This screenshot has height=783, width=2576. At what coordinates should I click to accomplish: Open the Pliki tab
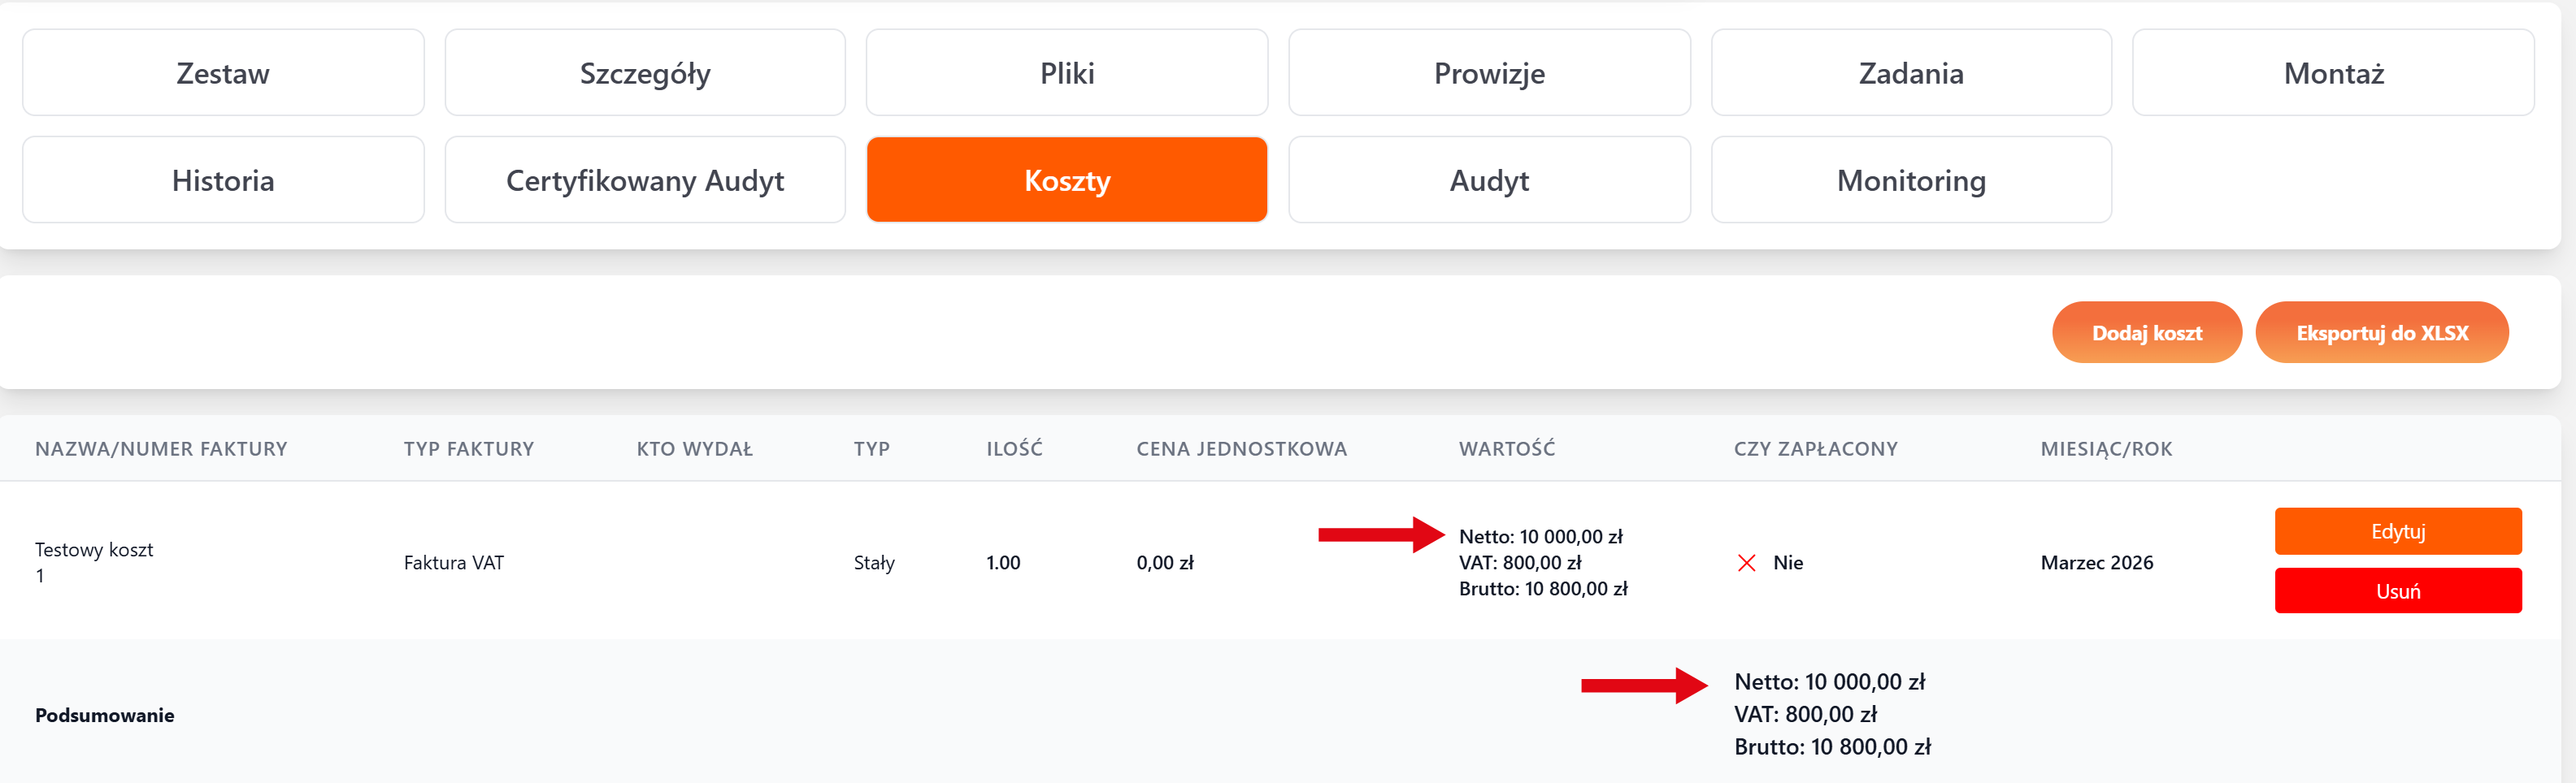1067,73
